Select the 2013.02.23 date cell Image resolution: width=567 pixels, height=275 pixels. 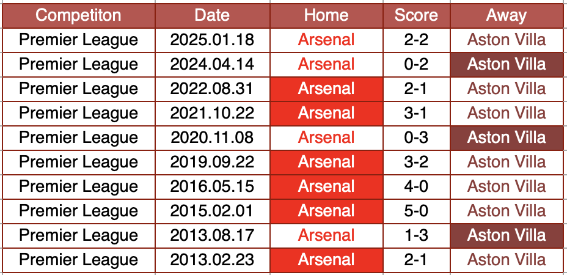point(212,260)
